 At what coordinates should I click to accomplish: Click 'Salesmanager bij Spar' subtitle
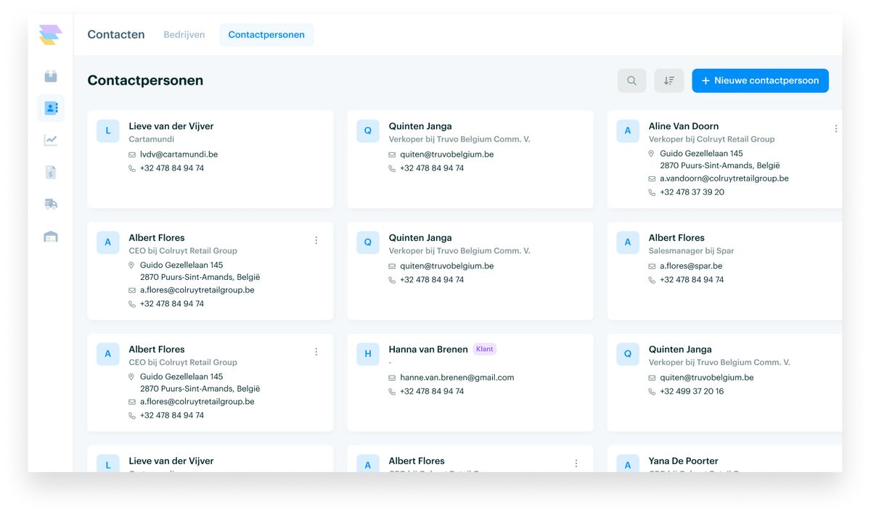tap(691, 251)
